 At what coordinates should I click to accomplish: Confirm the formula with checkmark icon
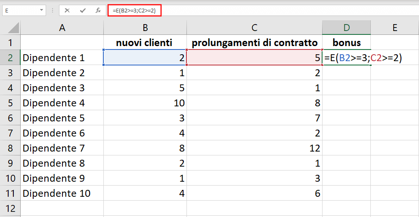tap(83, 11)
